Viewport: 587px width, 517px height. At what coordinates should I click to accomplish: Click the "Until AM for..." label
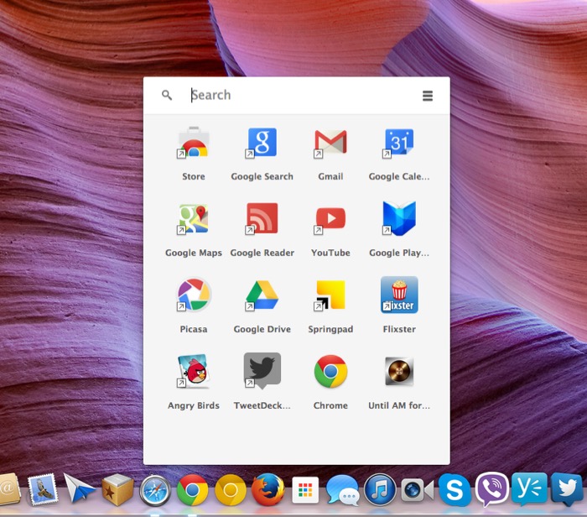click(x=399, y=405)
